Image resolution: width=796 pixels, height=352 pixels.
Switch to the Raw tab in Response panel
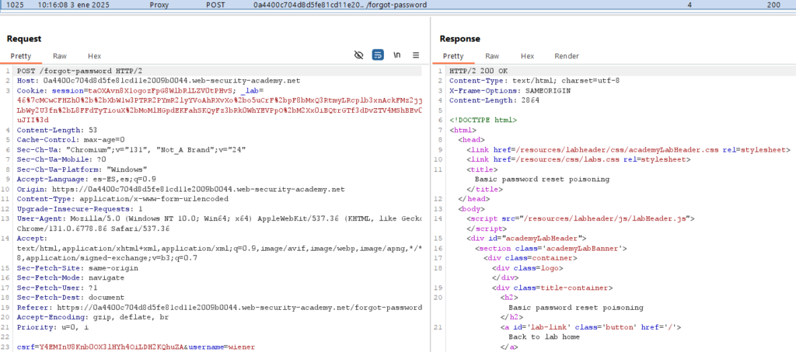492,56
